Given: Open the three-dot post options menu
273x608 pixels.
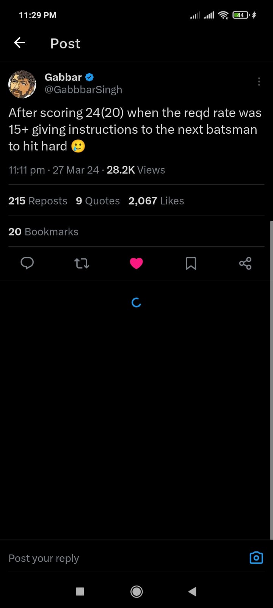Looking at the screenshot, I should point(259,82).
